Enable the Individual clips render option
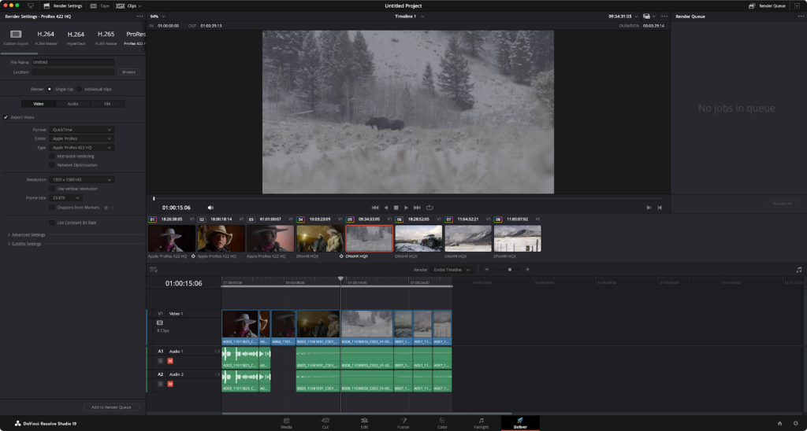The image size is (807, 431). point(80,89)
